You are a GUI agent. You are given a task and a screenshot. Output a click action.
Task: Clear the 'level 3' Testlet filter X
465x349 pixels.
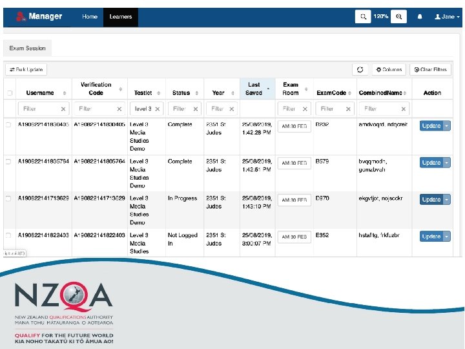(158, 109)
